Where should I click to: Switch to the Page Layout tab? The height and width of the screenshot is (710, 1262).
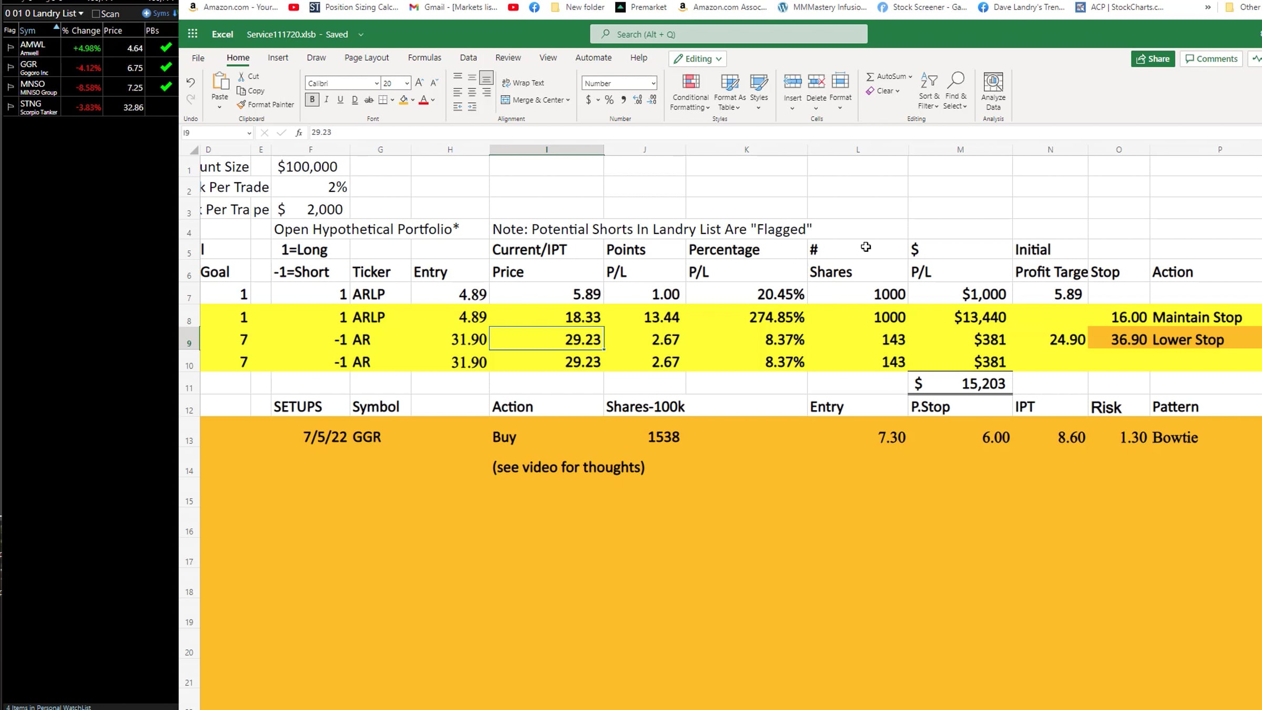(367, 58)
